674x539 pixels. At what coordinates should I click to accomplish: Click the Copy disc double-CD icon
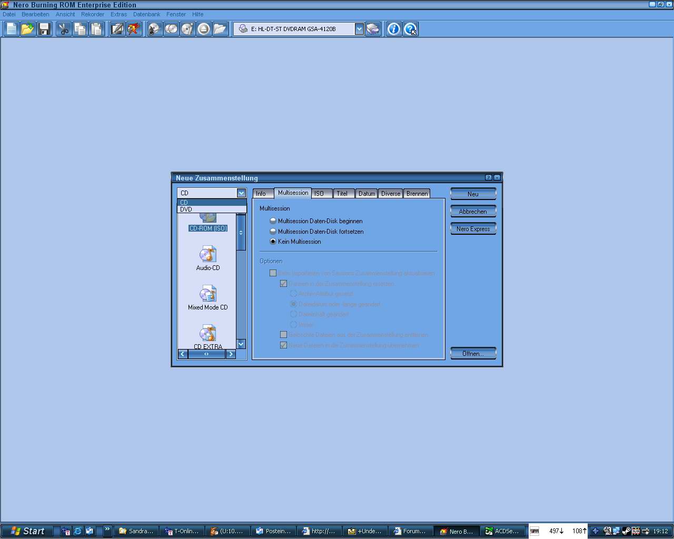coord(171,29)
